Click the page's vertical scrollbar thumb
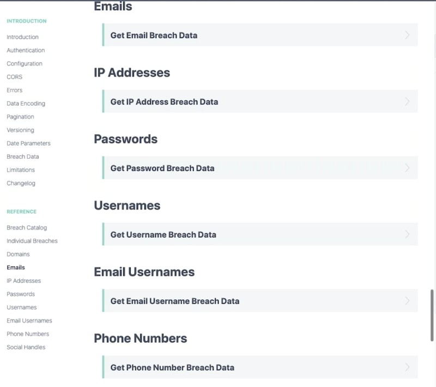436x387 pixels. pos(433,315)
